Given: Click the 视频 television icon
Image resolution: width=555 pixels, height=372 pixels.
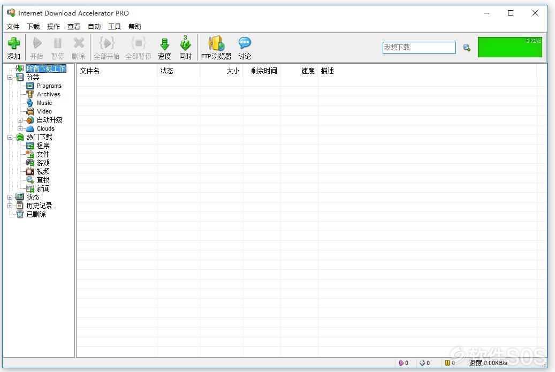Looking at the screenshot, I should click(30, 171).
